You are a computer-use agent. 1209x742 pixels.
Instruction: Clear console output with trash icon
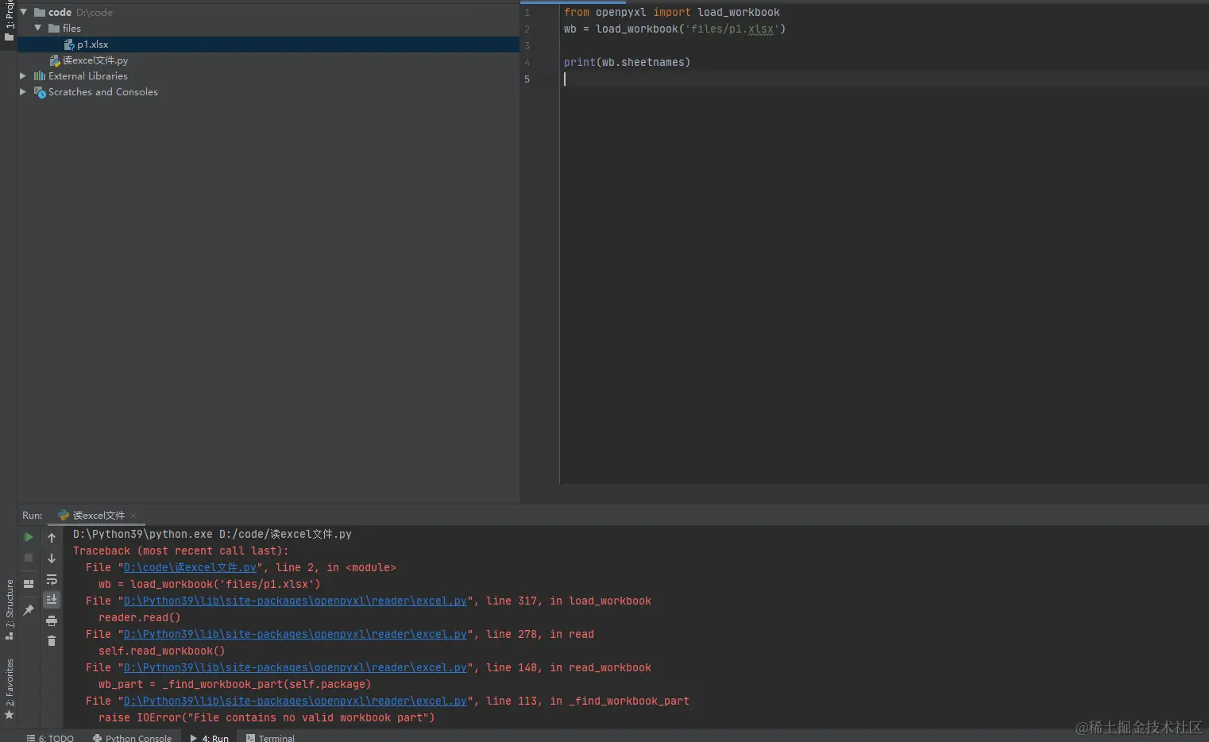[52, 641]
